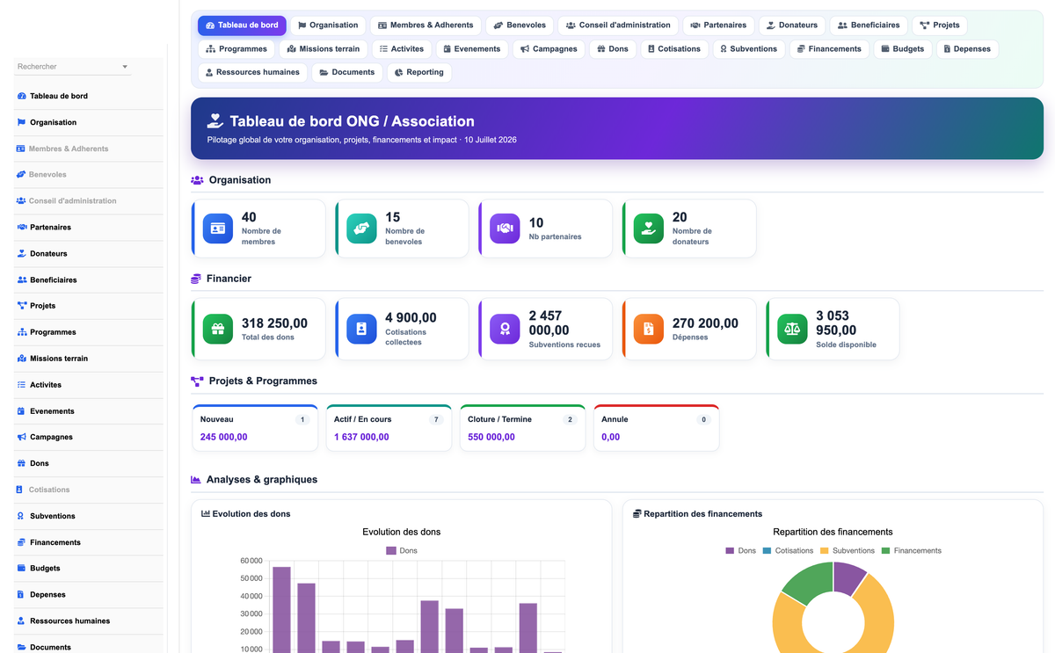Open the Documents top tab

pyautogui.click(x=347, y=73)
